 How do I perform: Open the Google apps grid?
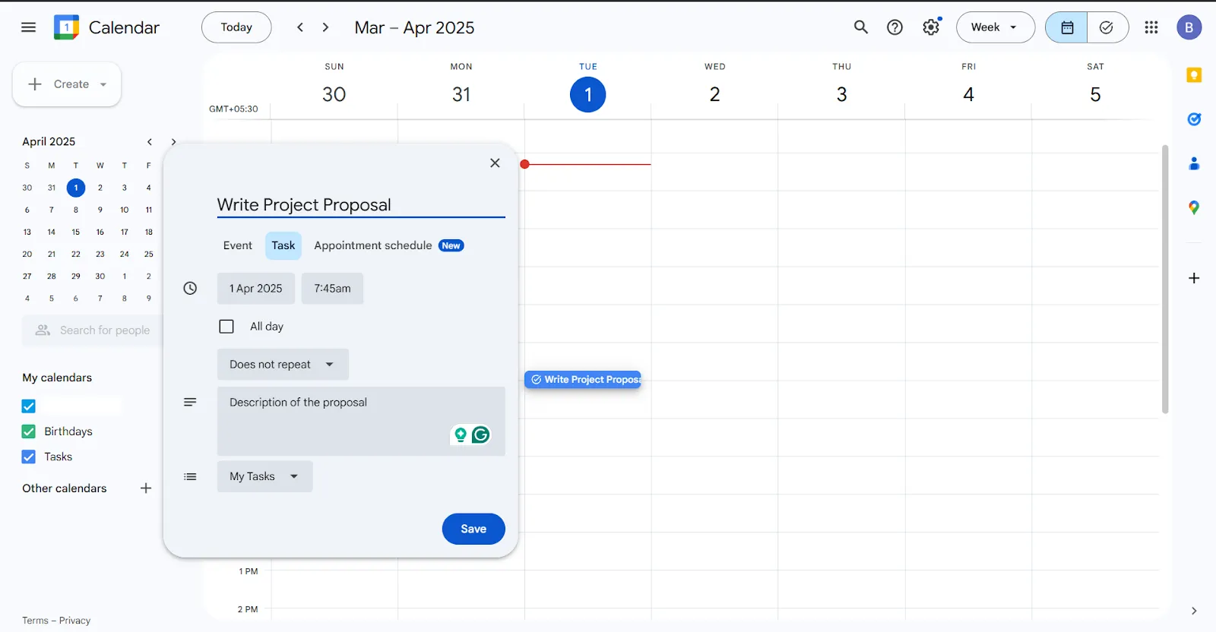[x=1151, y=27]
